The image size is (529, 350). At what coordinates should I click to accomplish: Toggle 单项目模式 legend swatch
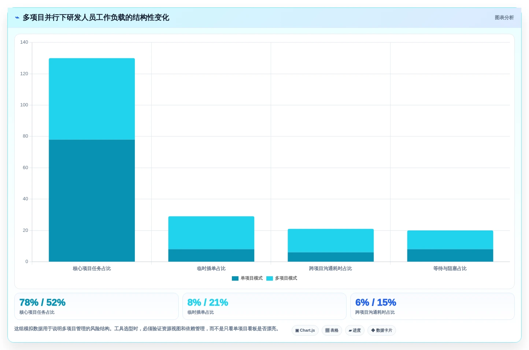click(235, 278)
